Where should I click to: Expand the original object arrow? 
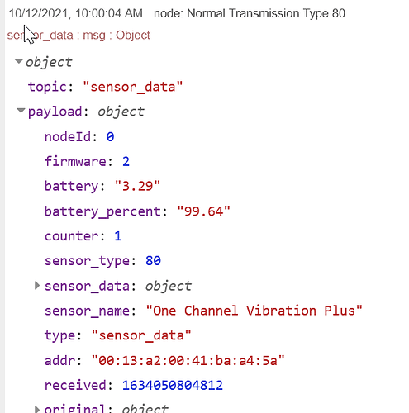coord(37,409)
